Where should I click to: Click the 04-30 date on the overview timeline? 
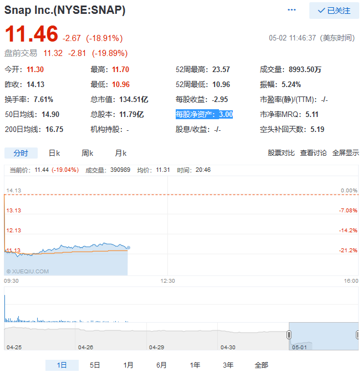point(228,347)
